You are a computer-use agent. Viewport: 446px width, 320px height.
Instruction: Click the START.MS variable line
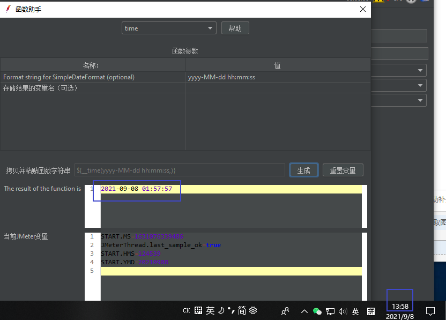point(142,236)
